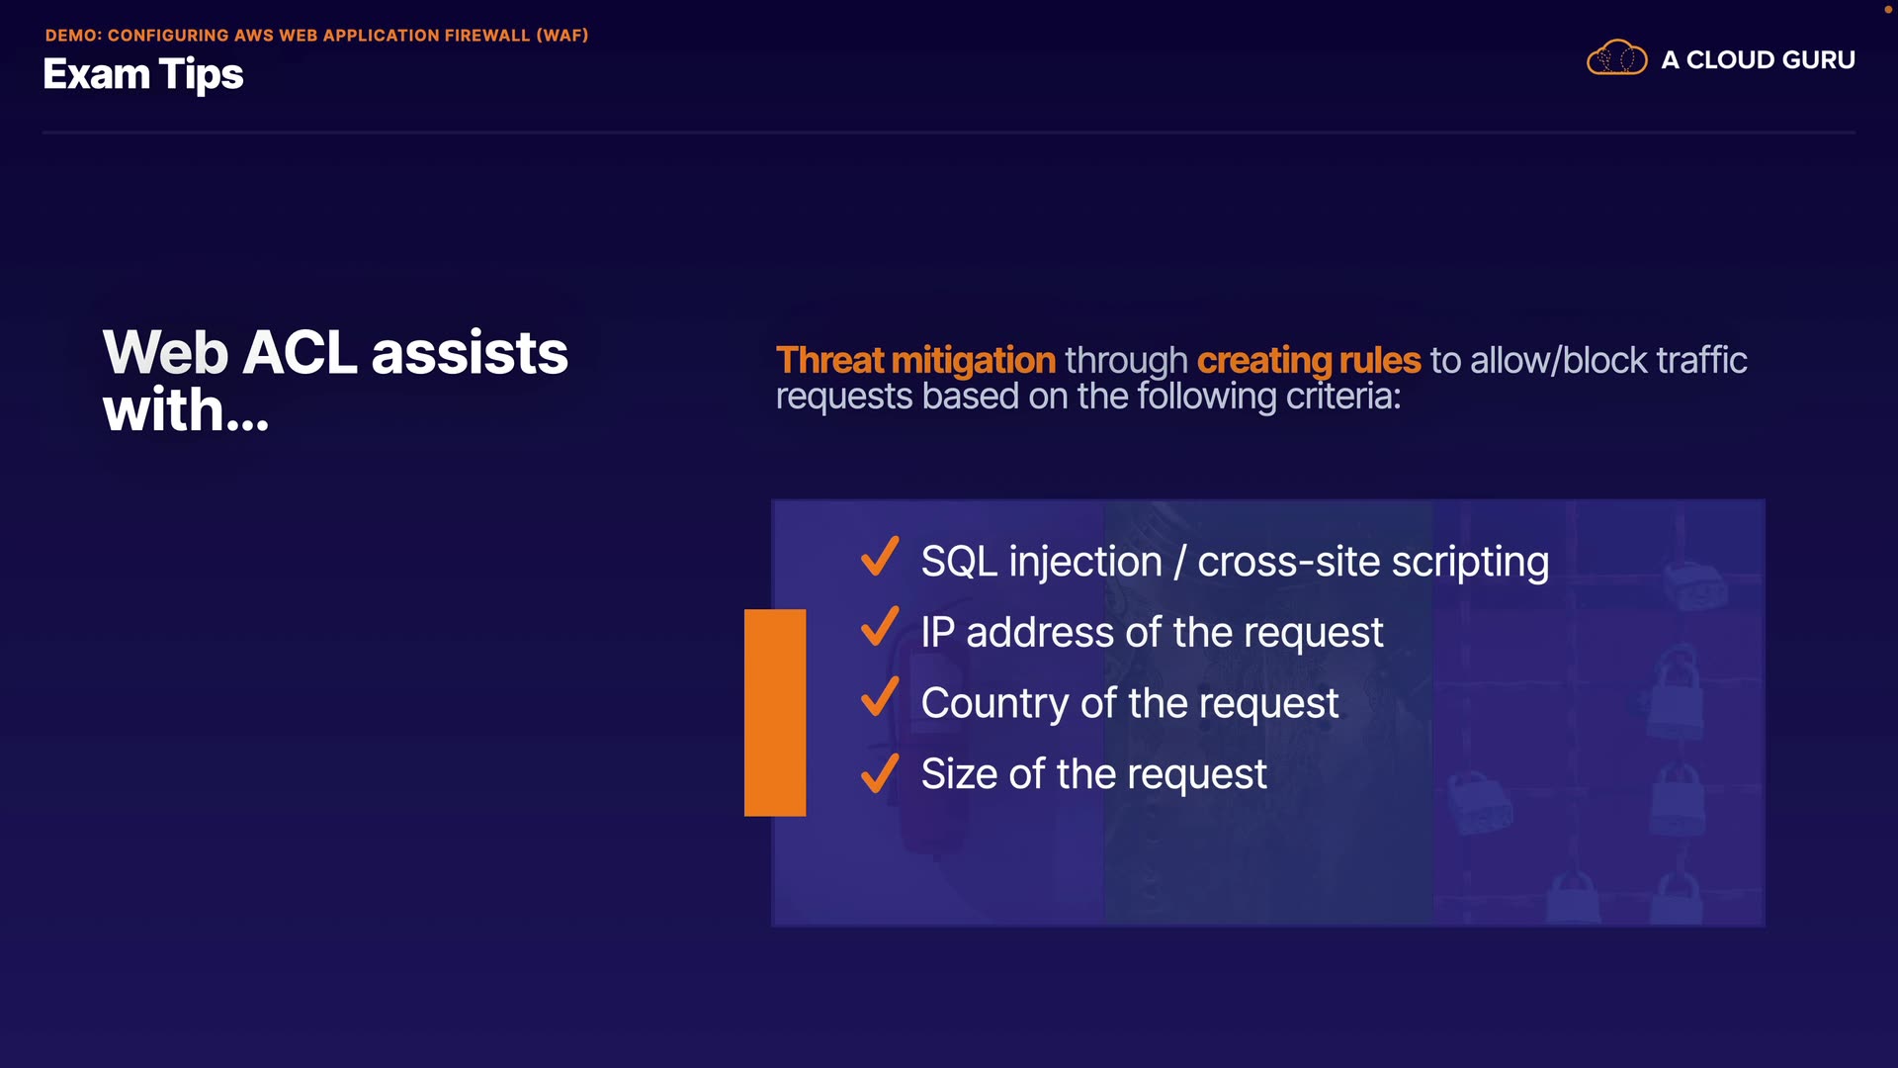1898x1068 pixels.
Task: Click the 'Demo: Configuring AWS Web Application Firewall' subtitle
Action: coord(316,36)
